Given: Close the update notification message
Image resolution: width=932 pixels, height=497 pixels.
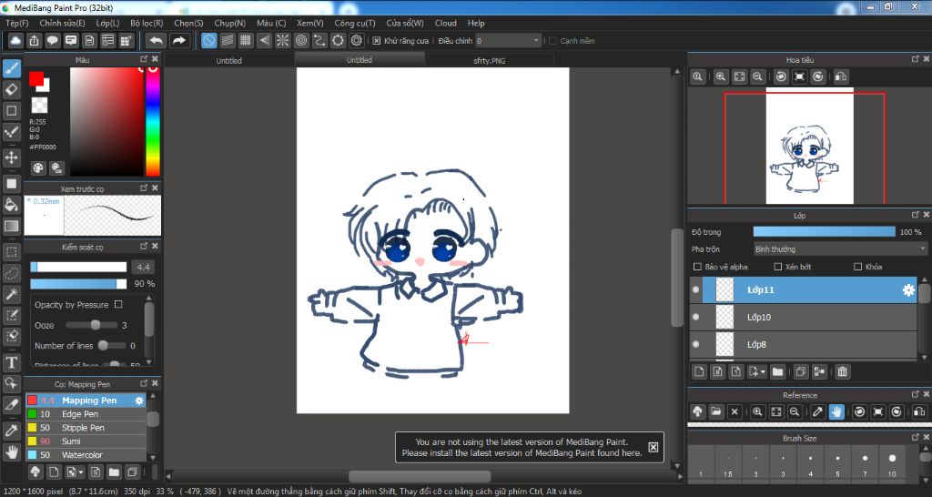Looking at the screenshot, I should point(653,447).
